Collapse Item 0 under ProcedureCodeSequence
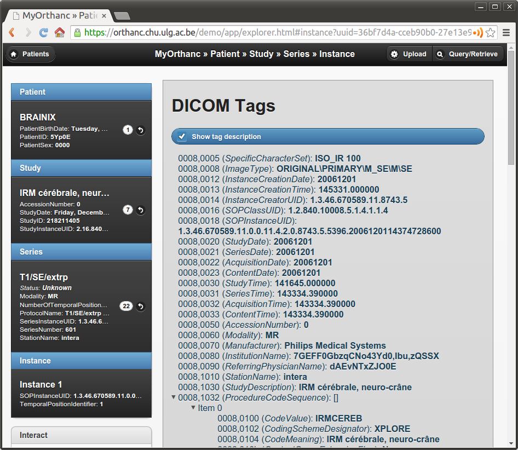Image resolution: width=518 pixels, height=450 pixels. (193, 407)
